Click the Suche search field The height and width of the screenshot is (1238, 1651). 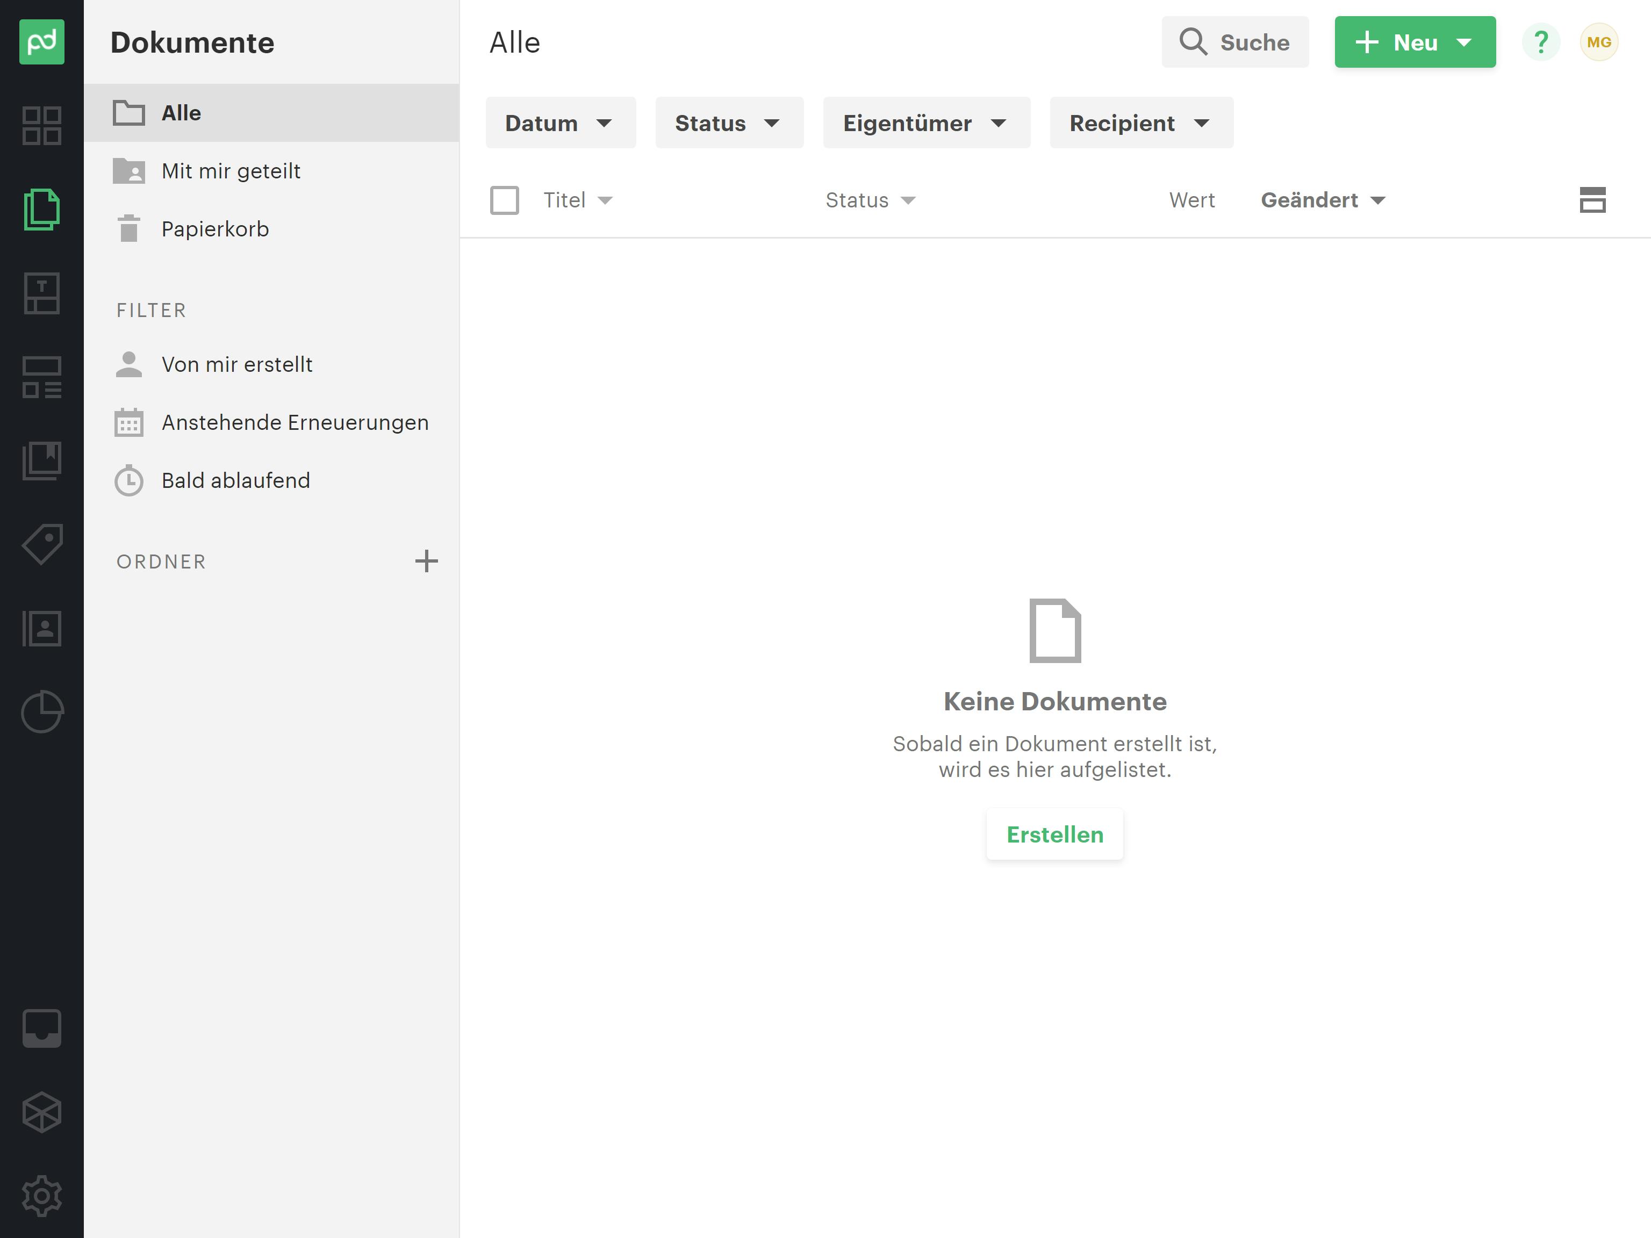[x=1234, y=42]
